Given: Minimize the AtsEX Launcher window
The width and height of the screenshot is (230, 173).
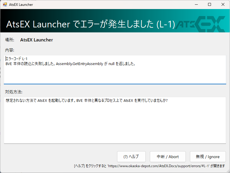Looking at the screenshot, I should coord(196,5).
